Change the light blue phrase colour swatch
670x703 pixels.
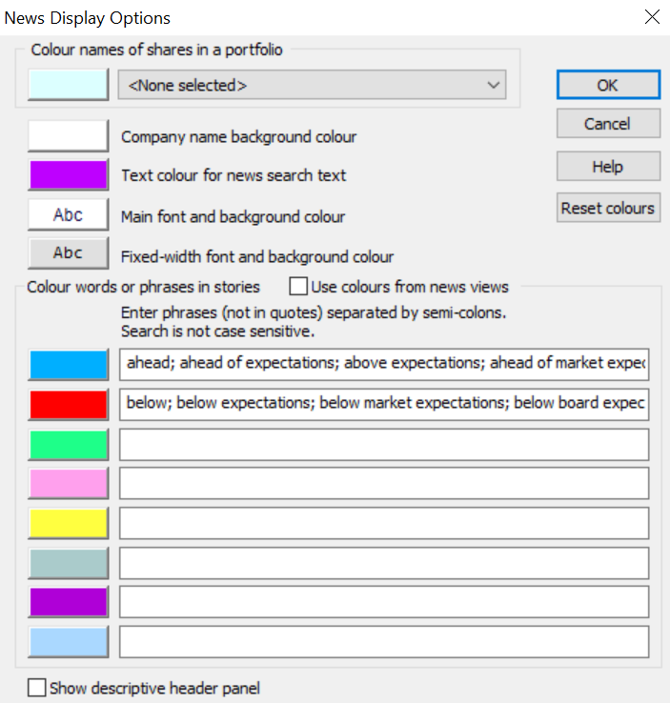(69, 642)
